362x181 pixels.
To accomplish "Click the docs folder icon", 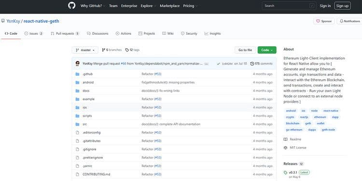I will click(x=77, y=91).
